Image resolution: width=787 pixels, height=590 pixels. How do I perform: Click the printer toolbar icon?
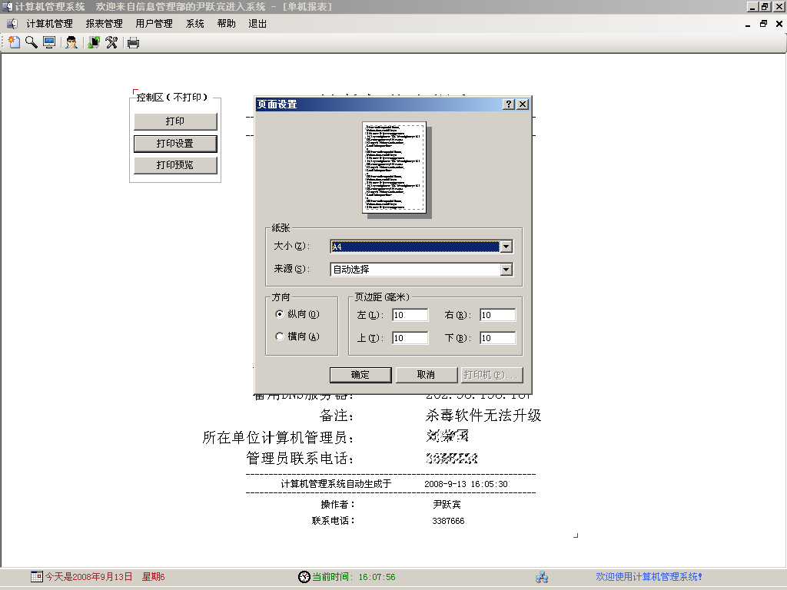(133, 42)
